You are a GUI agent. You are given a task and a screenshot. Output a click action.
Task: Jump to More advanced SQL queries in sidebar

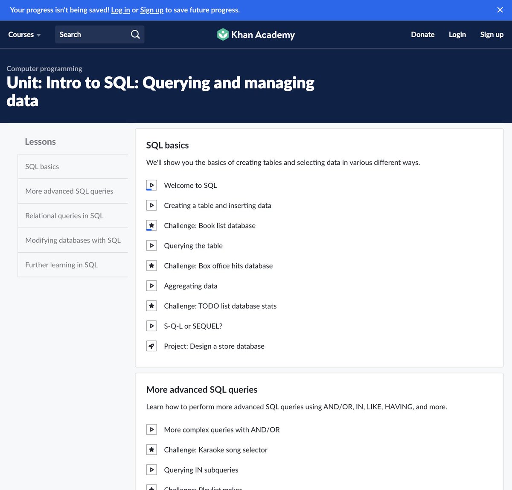[x=73, y=191]
